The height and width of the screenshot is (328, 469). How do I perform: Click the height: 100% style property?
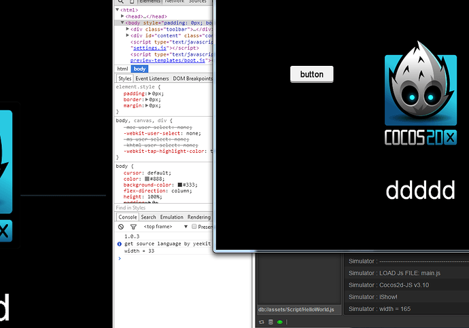click(x=143, y=196)
